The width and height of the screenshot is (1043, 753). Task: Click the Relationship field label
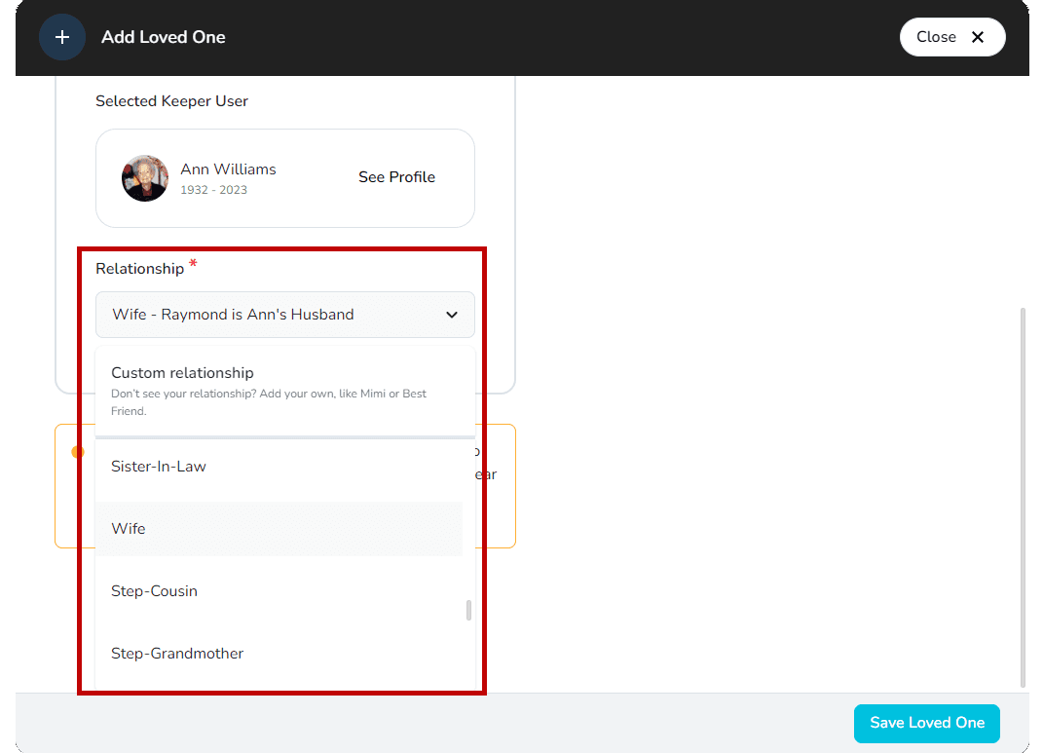pos(139,269)
